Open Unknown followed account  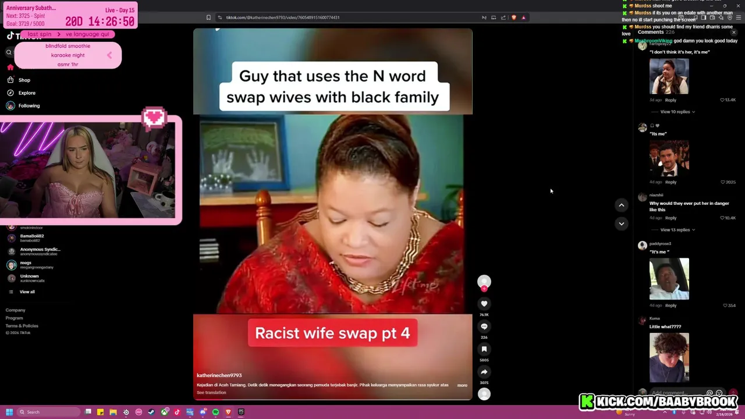pyautogui.click(x=26, y=278)
